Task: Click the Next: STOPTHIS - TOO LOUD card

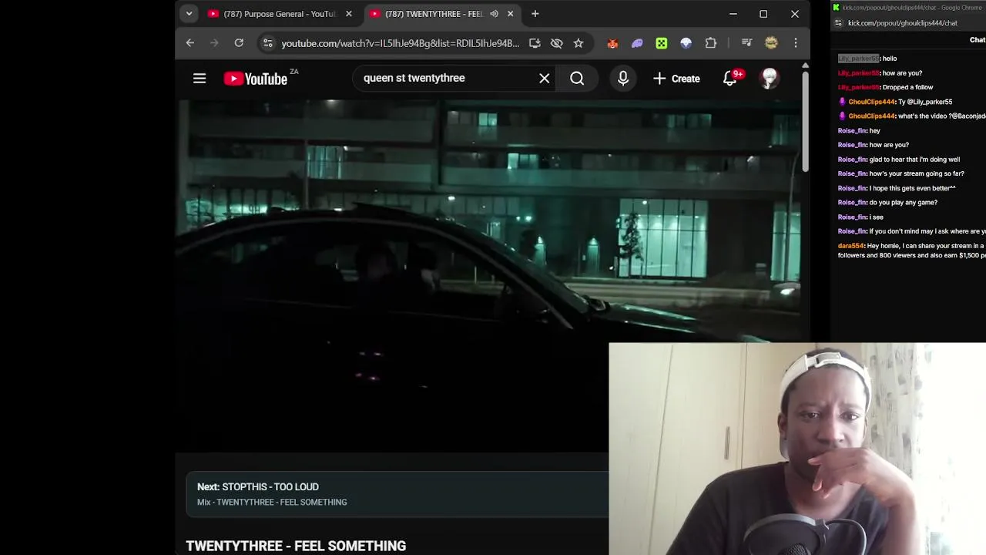Action: coord(397,494)
